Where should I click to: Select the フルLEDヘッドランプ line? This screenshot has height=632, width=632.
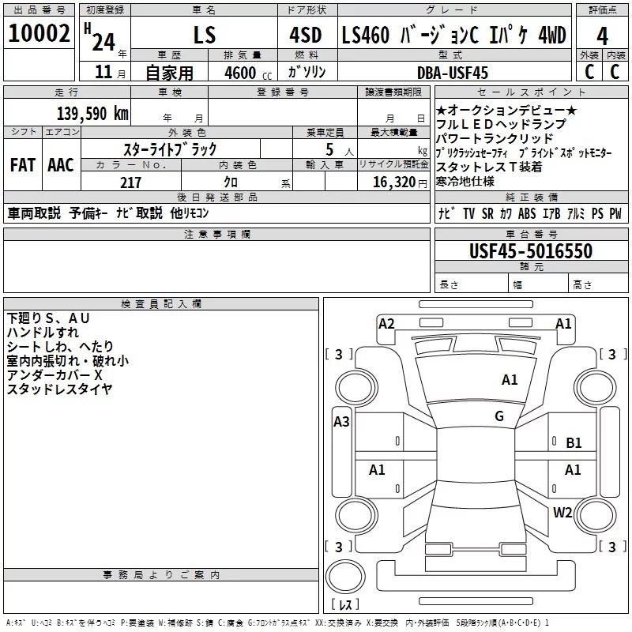[501, 124]
